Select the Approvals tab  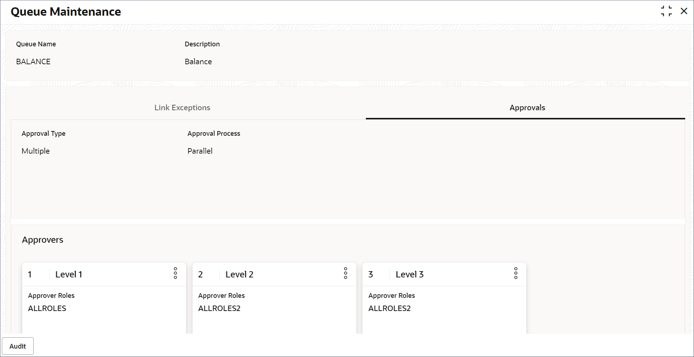click(x=527, y=107)
